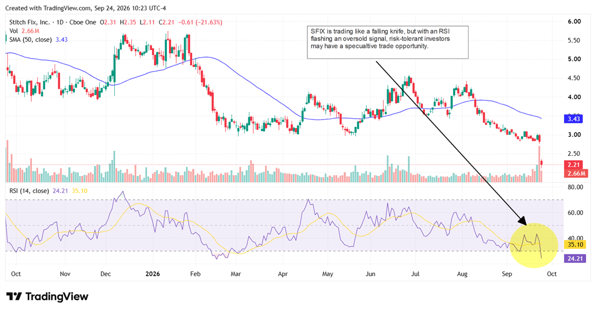This screenshot has width=596, height=312.
Task: Click the RSI value 24.21 in the legend
Action: tap(60, 191)
